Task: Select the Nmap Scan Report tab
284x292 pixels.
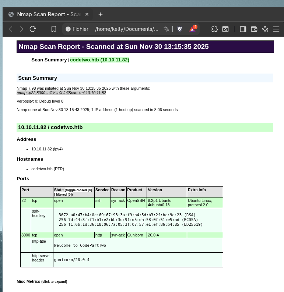Action: click(x=48, y=14)
